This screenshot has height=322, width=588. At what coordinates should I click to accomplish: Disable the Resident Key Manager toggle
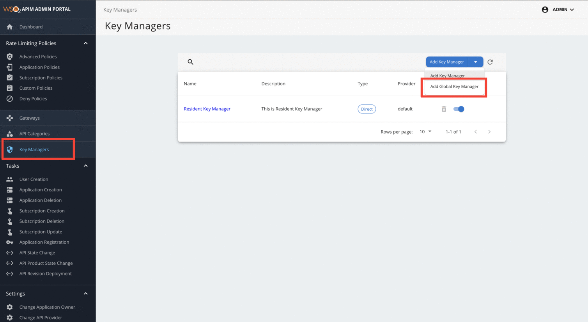[x=459, y=109]
